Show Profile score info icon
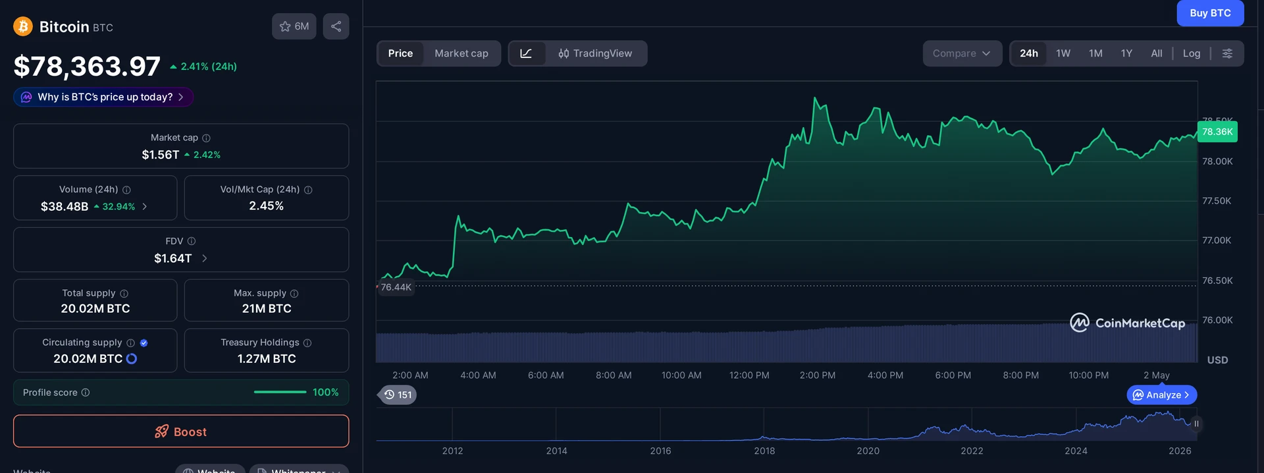Viewport: 1264px width, 473px height. (x=86, y=393)
